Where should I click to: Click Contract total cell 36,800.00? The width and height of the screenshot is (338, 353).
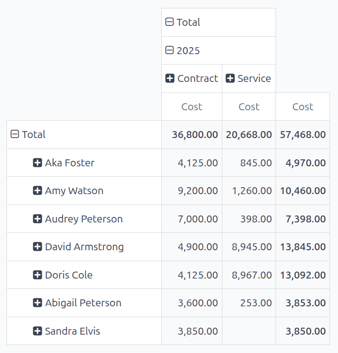[x=195, y=135]
